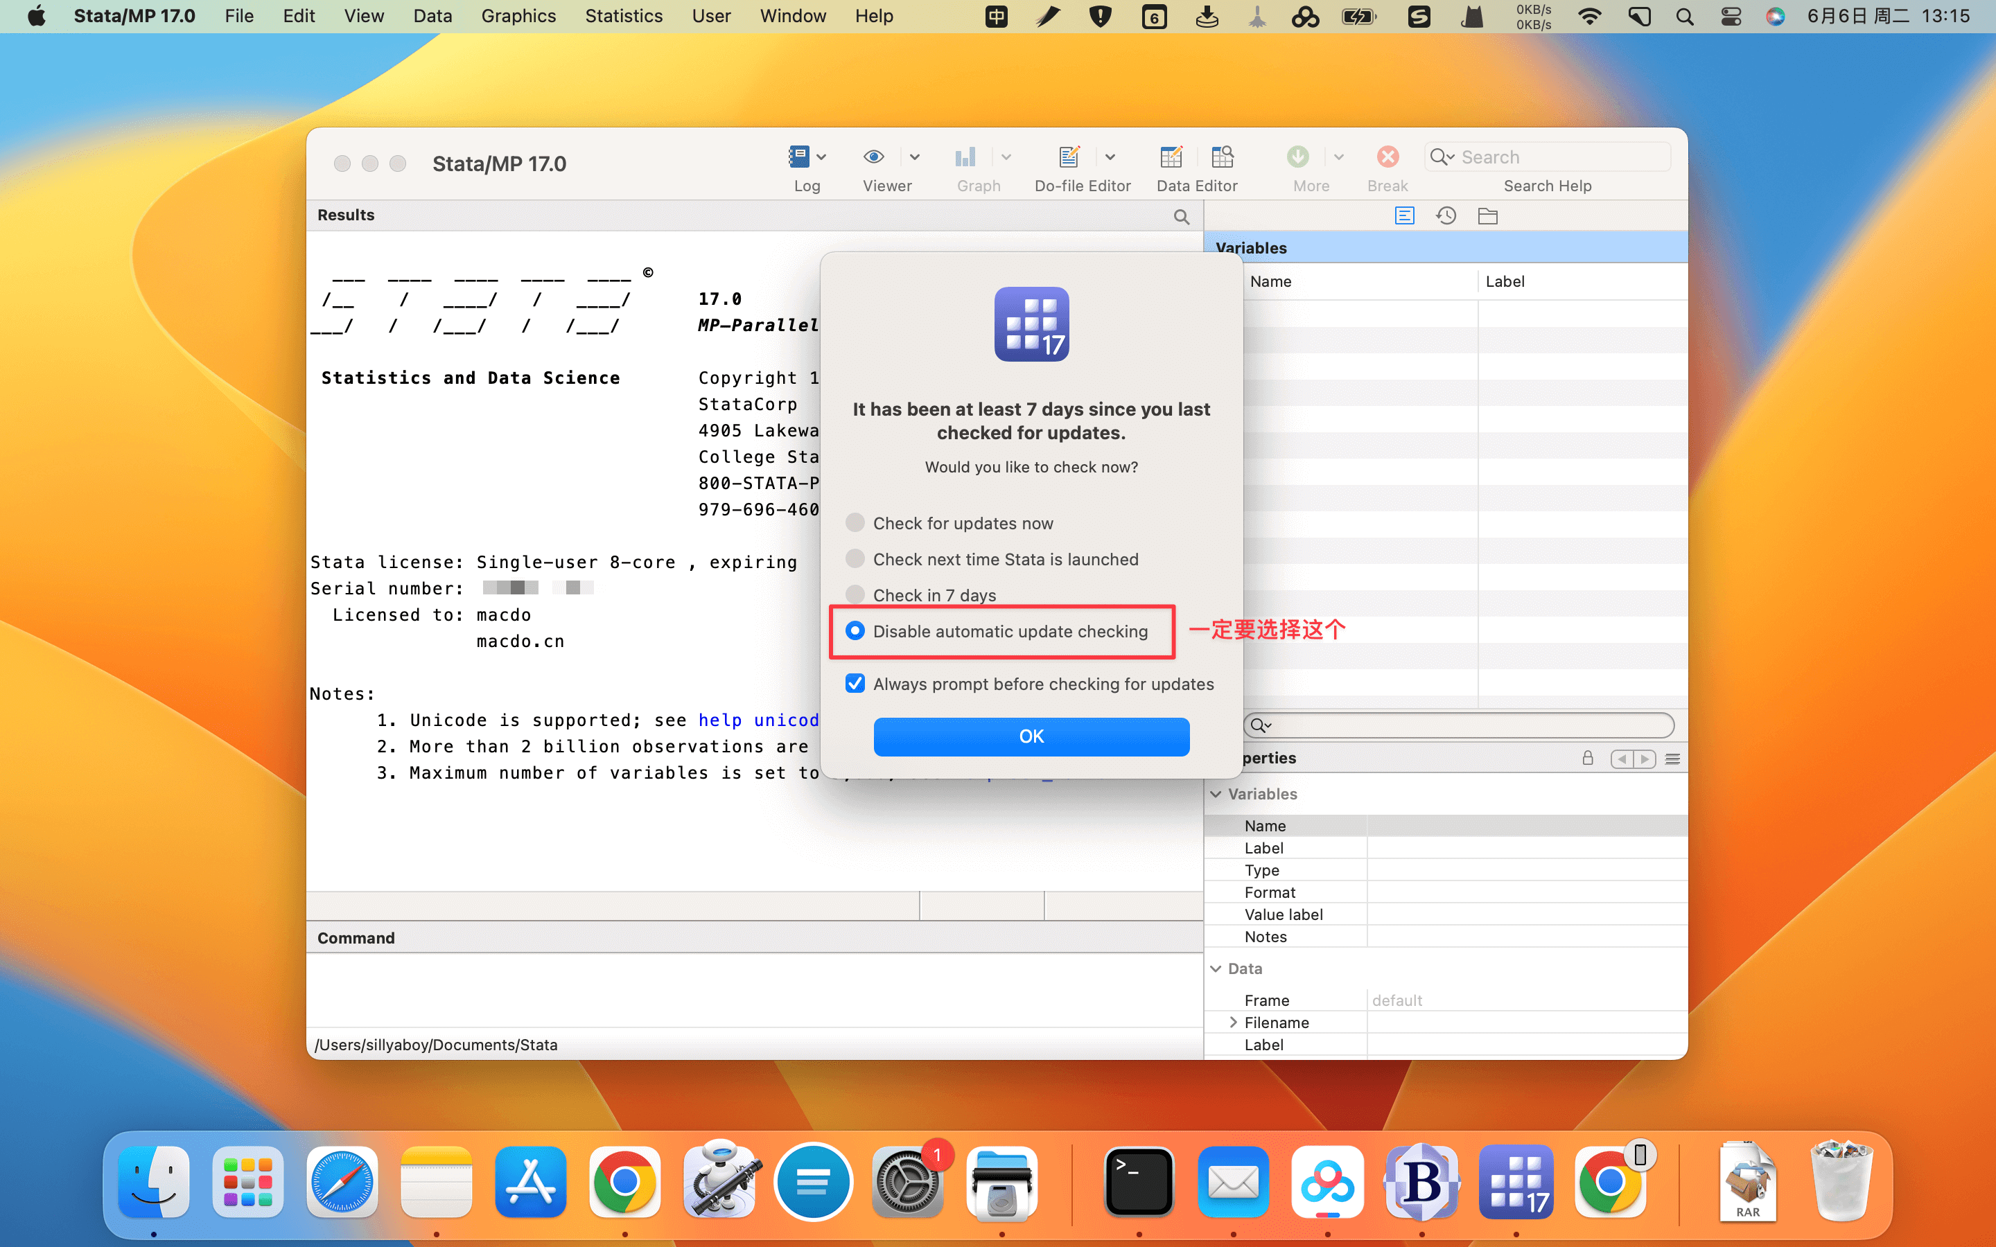Show the command history clock icon
The height and width of the screenshot is (1247, 1996).
point(1446,216)
